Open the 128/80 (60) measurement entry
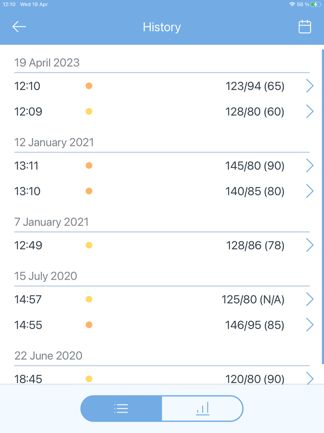Screen dimensions: 324x433 [x=254, y=111]
